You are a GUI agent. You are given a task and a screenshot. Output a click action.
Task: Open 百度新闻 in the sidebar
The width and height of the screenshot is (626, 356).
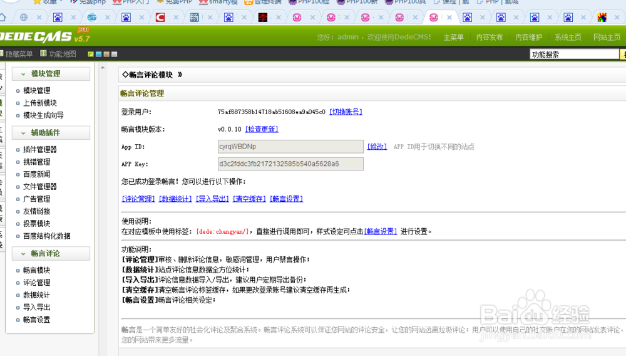coord(37,174)
